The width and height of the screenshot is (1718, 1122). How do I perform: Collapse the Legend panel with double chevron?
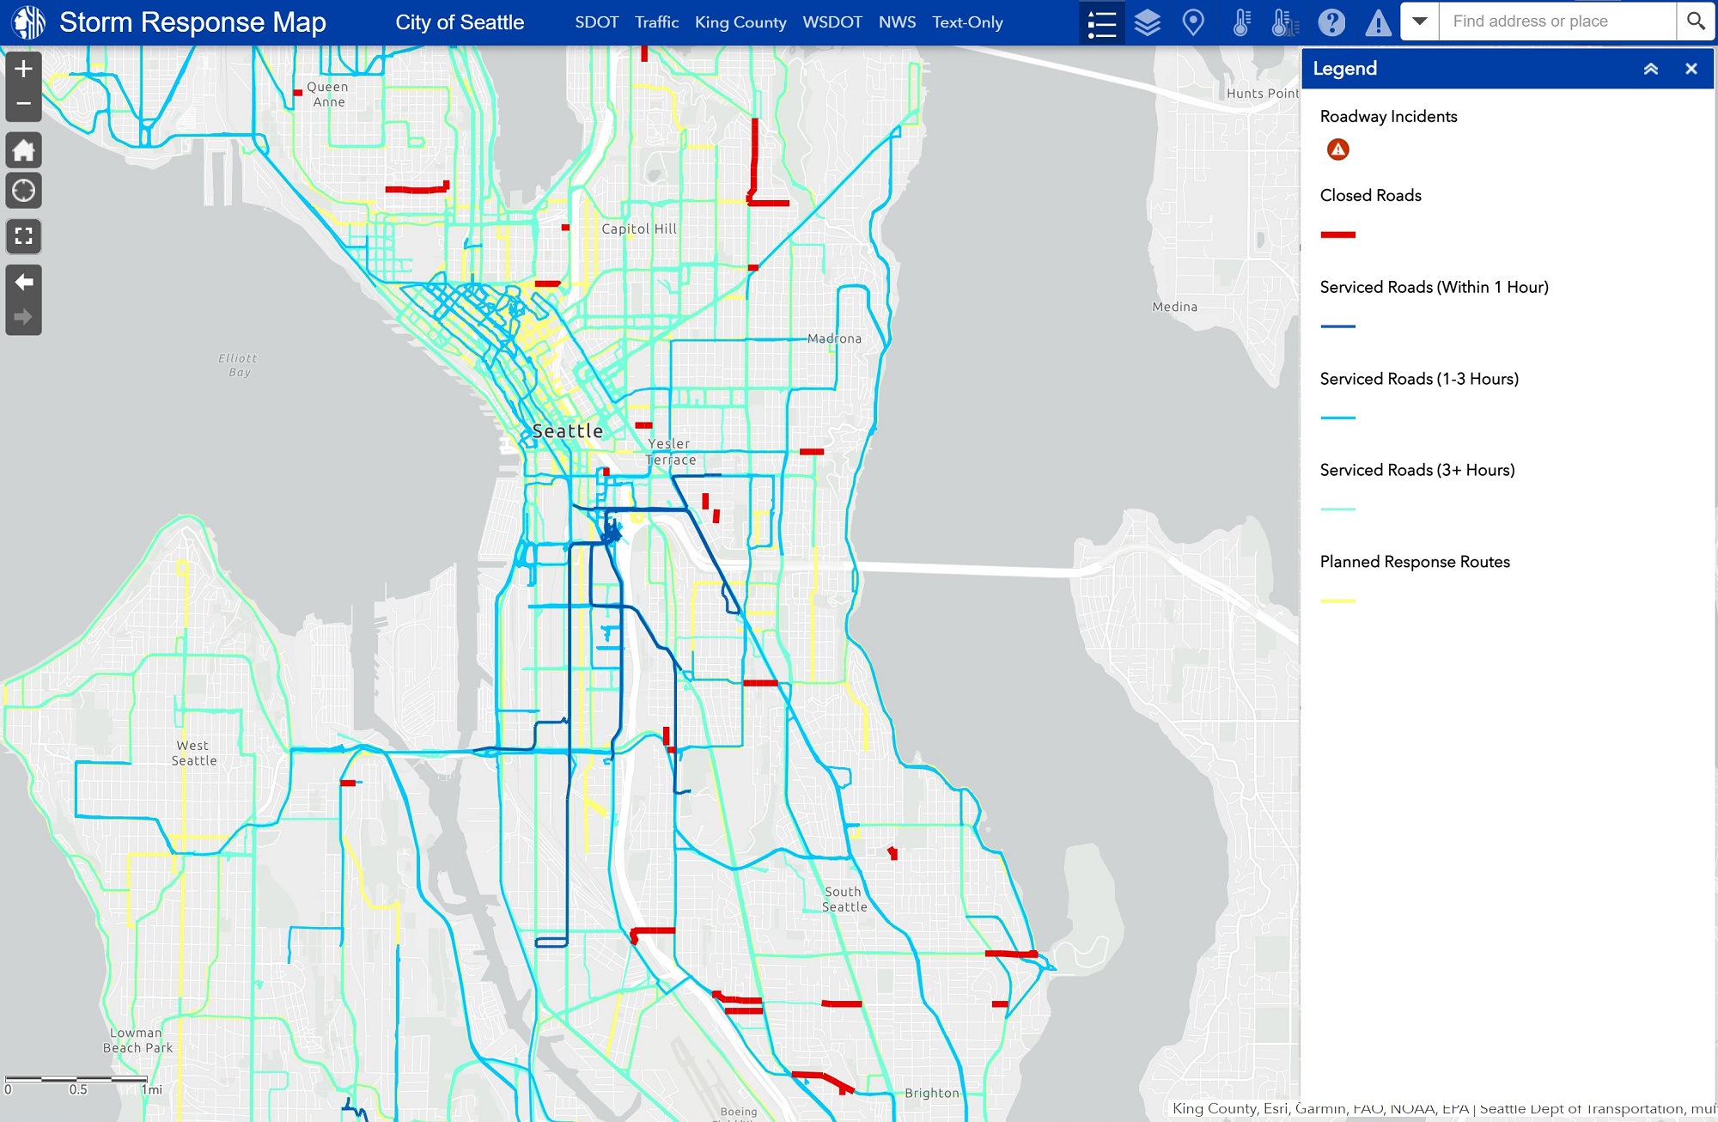(x=1651, y=69)
